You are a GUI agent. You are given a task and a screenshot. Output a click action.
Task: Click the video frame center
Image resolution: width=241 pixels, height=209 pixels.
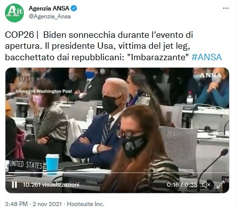(117, 130)
